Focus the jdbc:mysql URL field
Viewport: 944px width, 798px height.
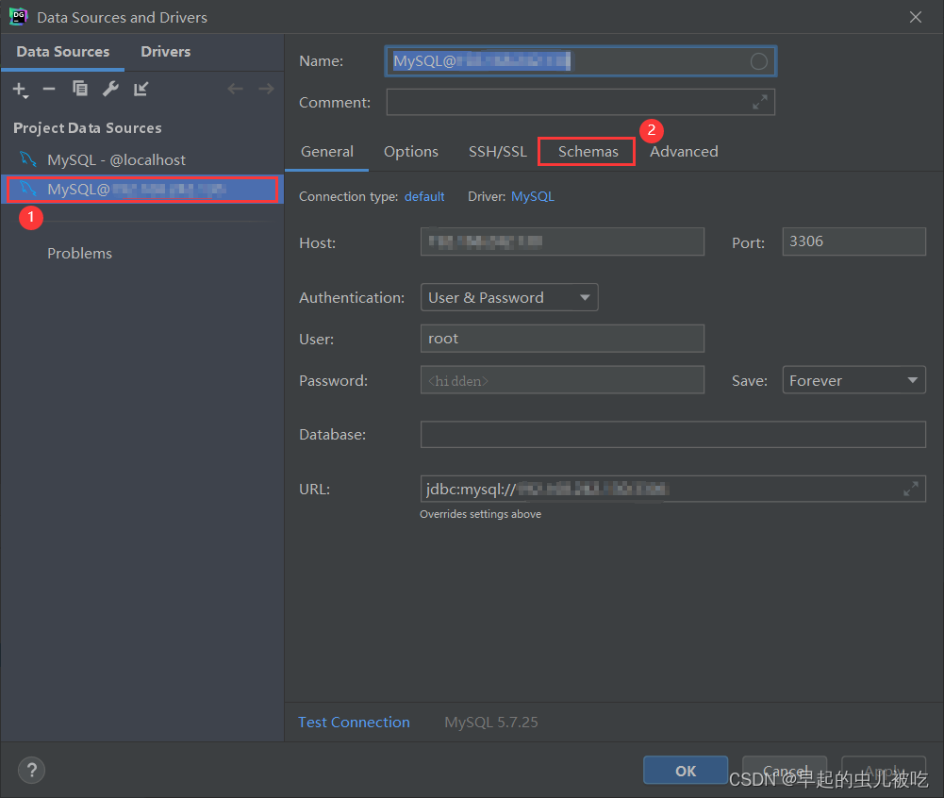point(673,489)
